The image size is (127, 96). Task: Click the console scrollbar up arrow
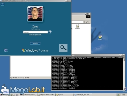(x=124, y=57)
